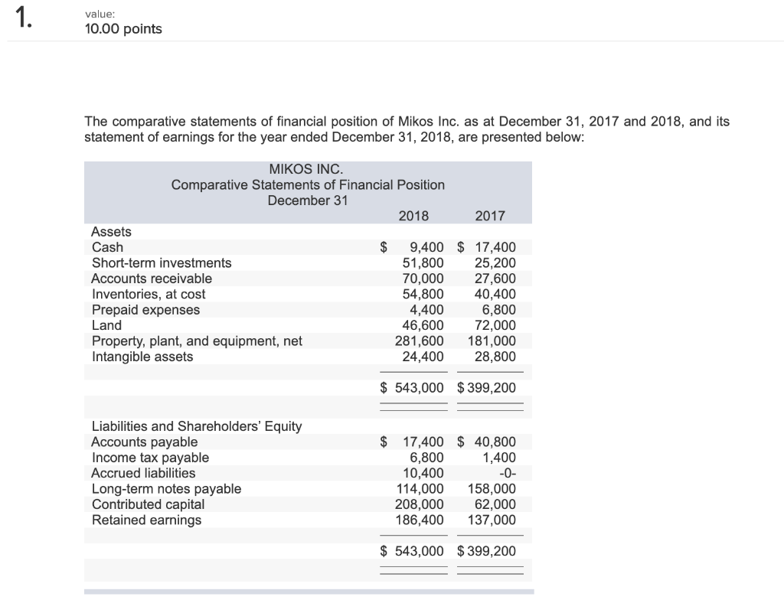Click the 'Assets' section label
The image size is (784, 613).
coord(111,232)
